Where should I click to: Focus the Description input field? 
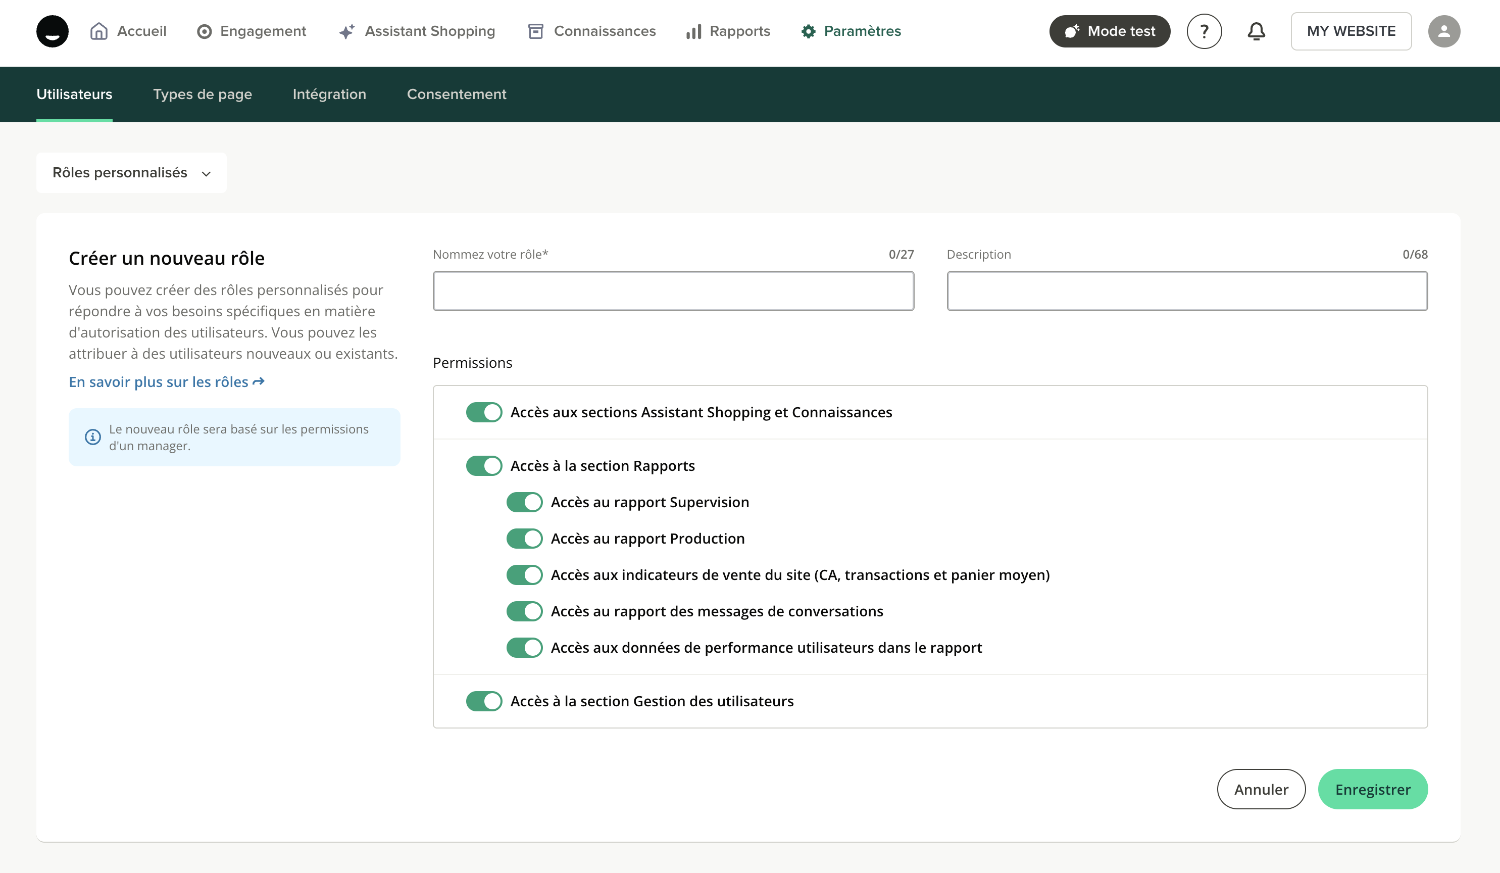tap(1187, 290)
